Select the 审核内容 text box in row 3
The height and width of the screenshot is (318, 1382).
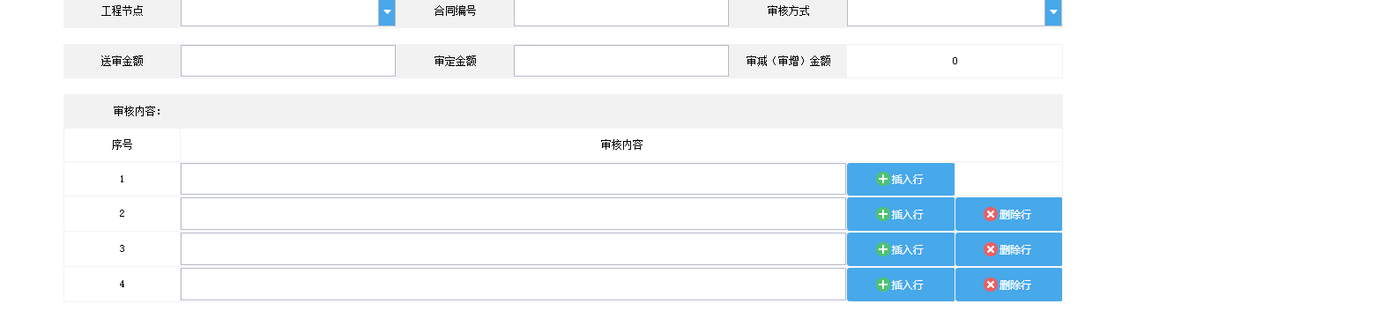point(513,249)
